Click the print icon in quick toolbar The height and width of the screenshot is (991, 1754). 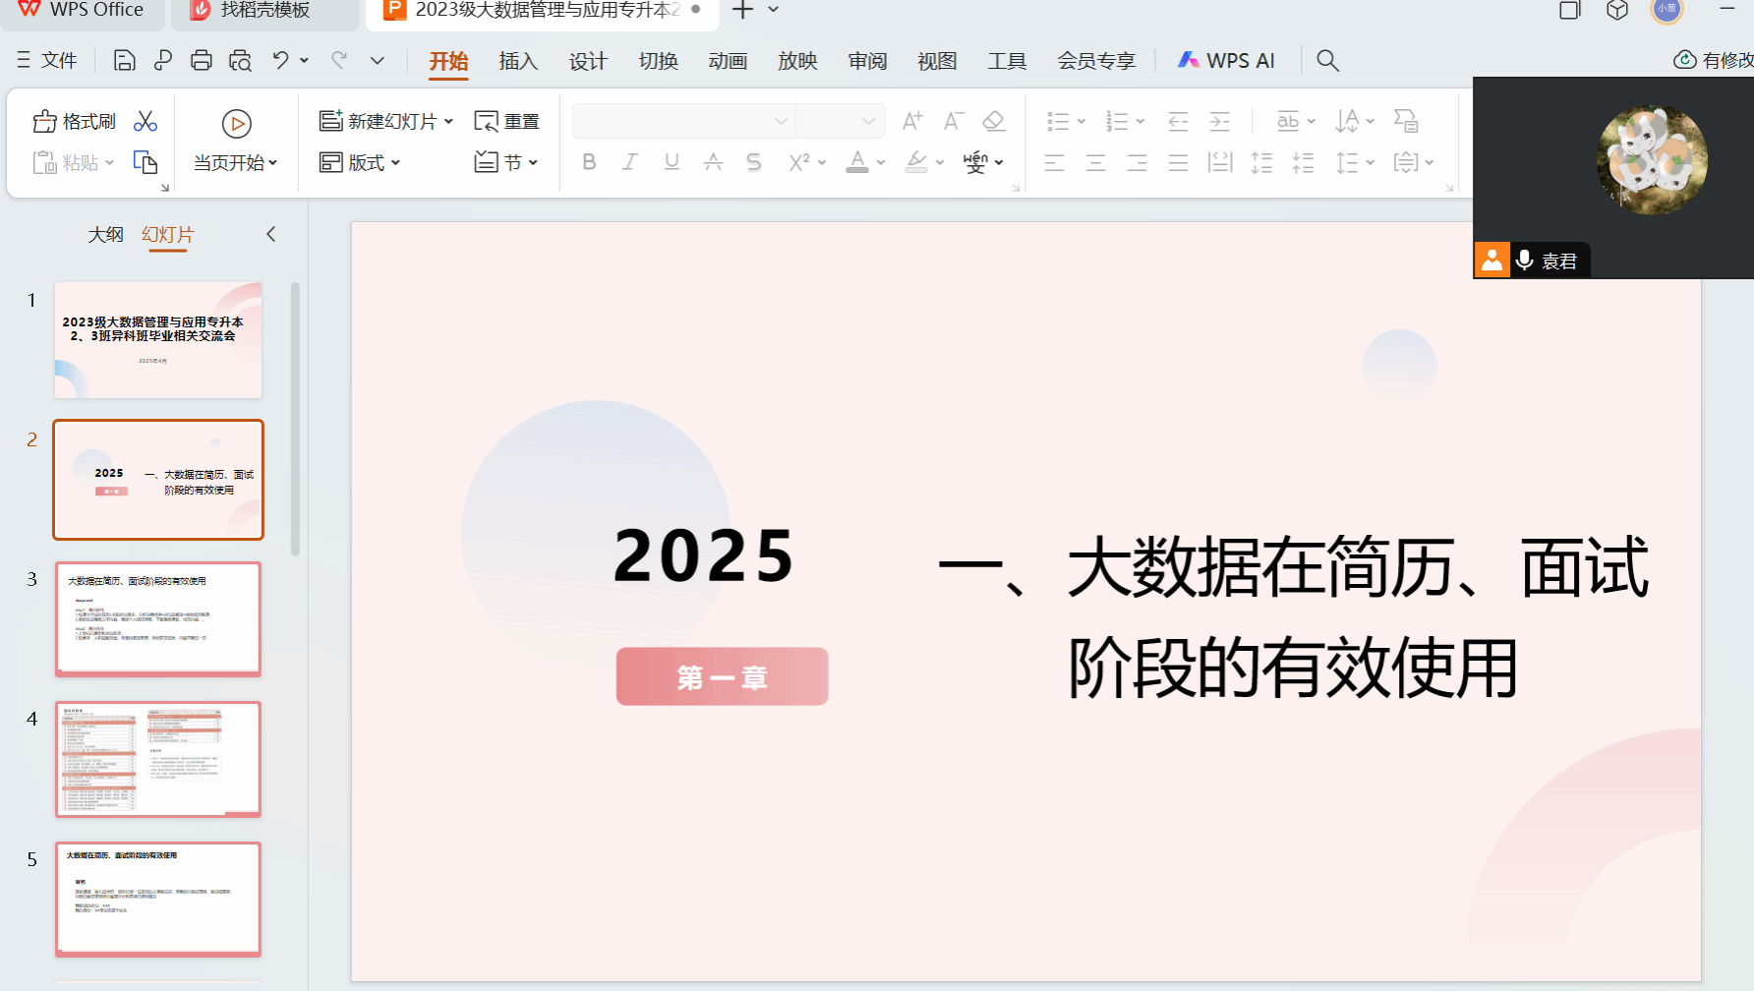[202, 61]
